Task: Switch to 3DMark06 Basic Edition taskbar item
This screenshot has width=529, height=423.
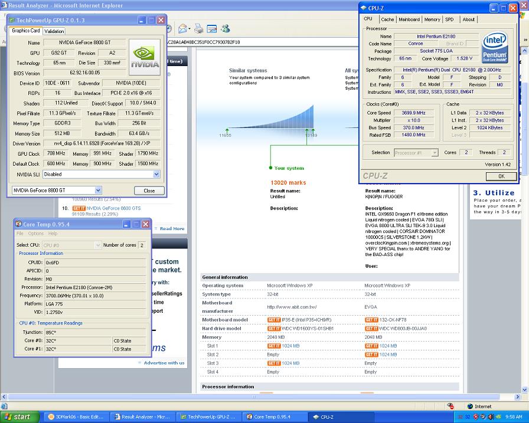Action: (x=76, y=417)
